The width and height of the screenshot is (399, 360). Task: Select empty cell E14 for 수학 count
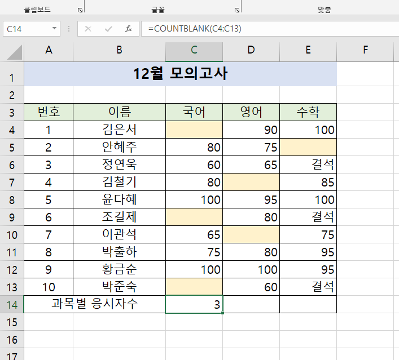(x=308, y=304)
